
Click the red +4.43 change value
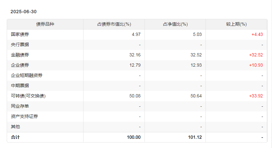pos(257,34)
